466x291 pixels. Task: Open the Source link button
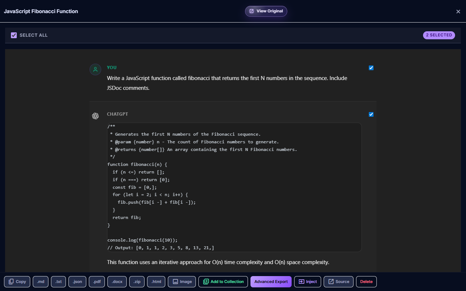pyautogui.click(x=339, y=282)
